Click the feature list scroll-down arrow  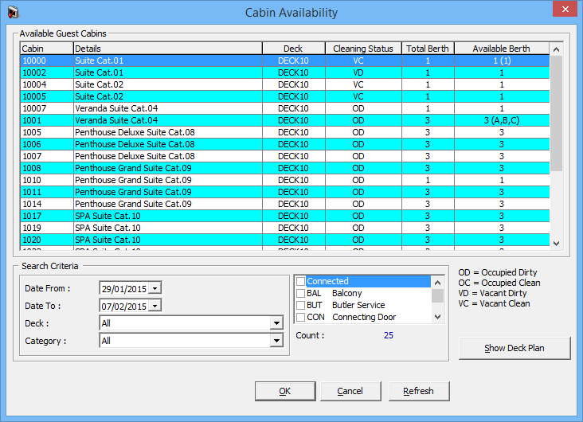click(x=437, y=317)
